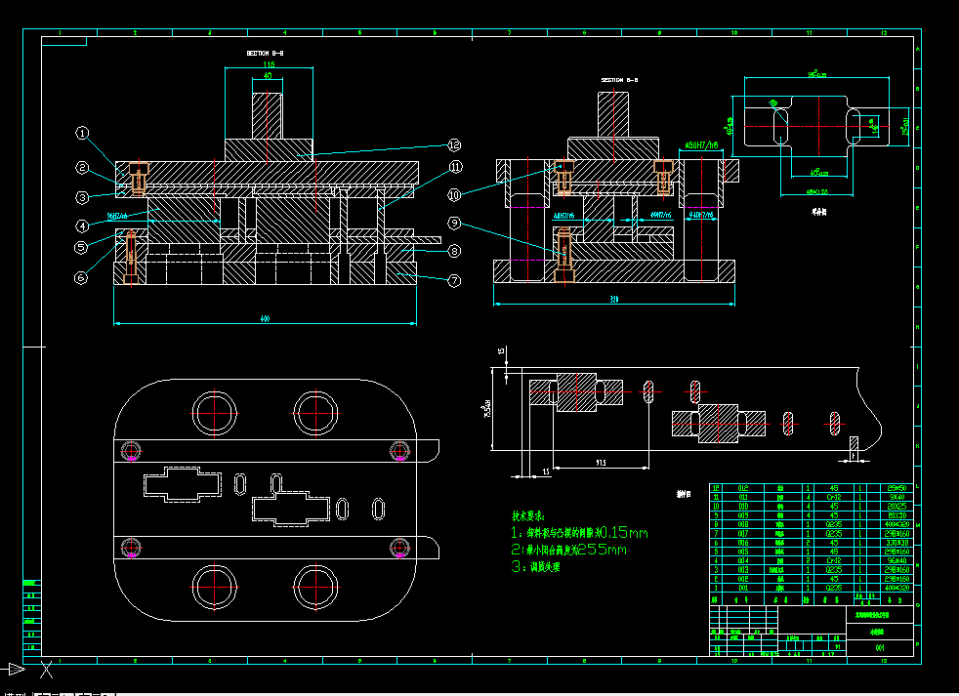Click part code 009 in the parts list
The height and width of the screenshot is (696, 959).
click(743, 515)
